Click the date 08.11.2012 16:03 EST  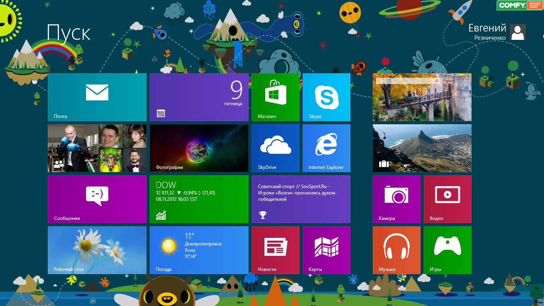(176, 199)
